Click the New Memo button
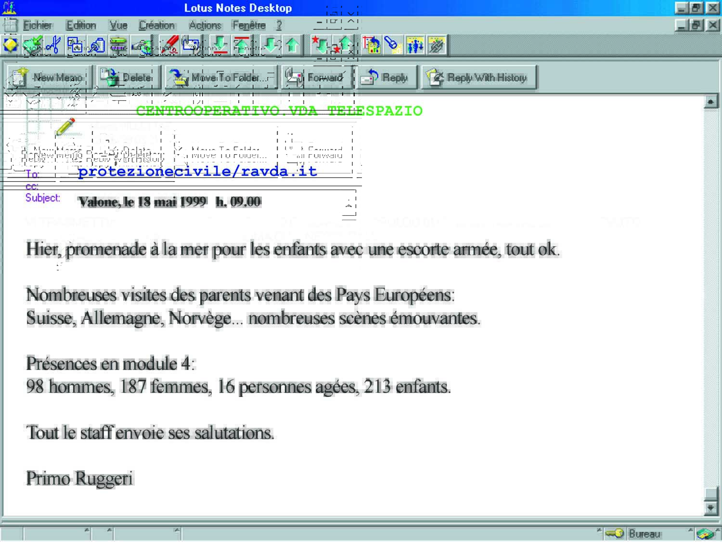Screen dimensions: 722x542 tap(49, 78)
